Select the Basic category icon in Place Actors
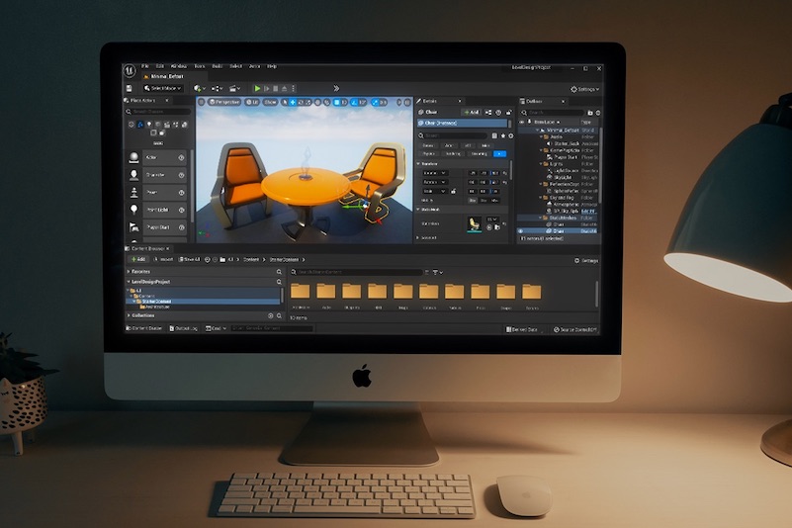 (140, 124)
